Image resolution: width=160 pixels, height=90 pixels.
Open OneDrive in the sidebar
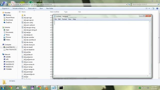9,22
